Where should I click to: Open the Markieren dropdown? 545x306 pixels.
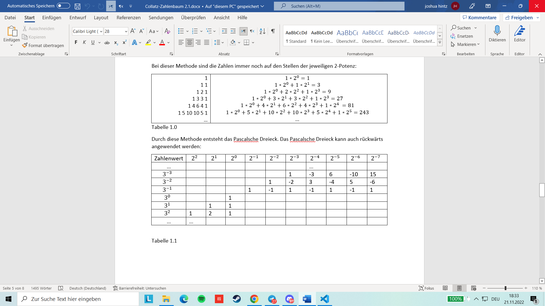465,44
